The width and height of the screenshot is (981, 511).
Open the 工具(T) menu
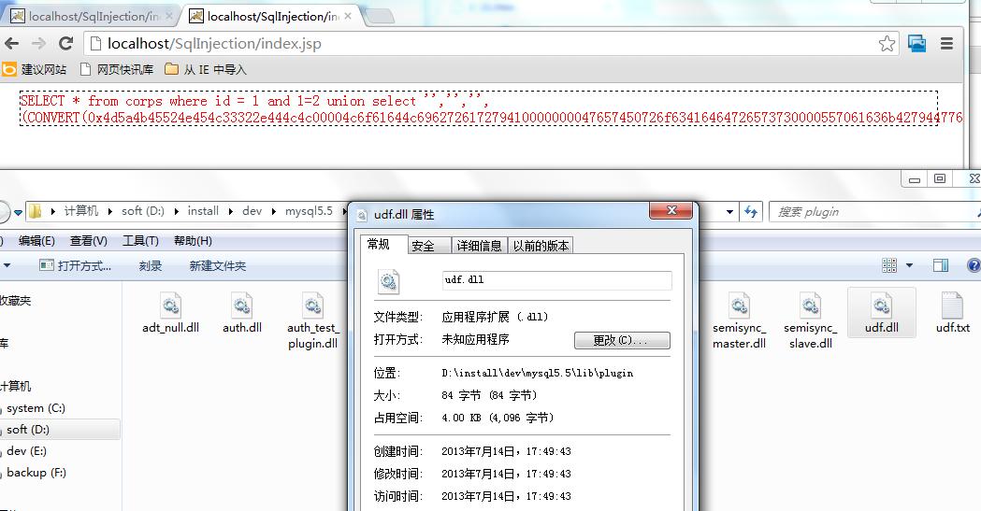(140, 240)
